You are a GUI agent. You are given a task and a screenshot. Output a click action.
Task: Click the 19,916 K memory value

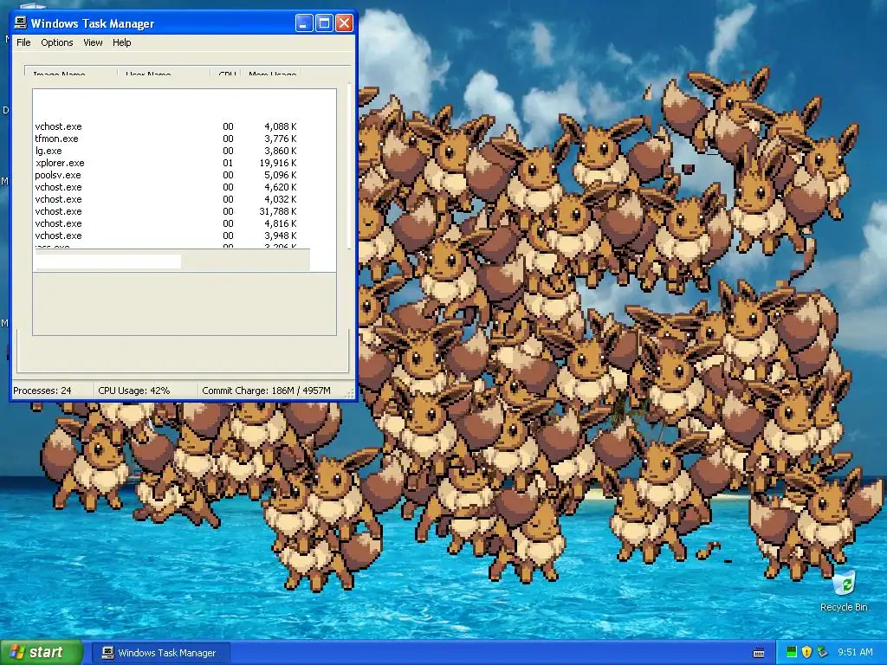pos(278,163)
